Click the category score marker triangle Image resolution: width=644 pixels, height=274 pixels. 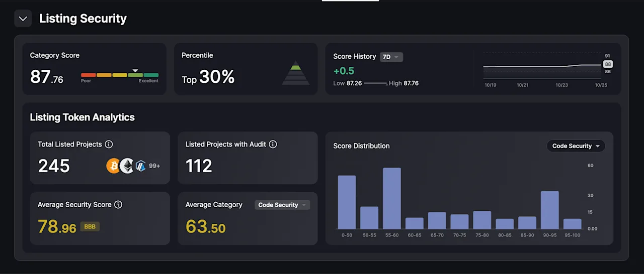pos(135,71)
